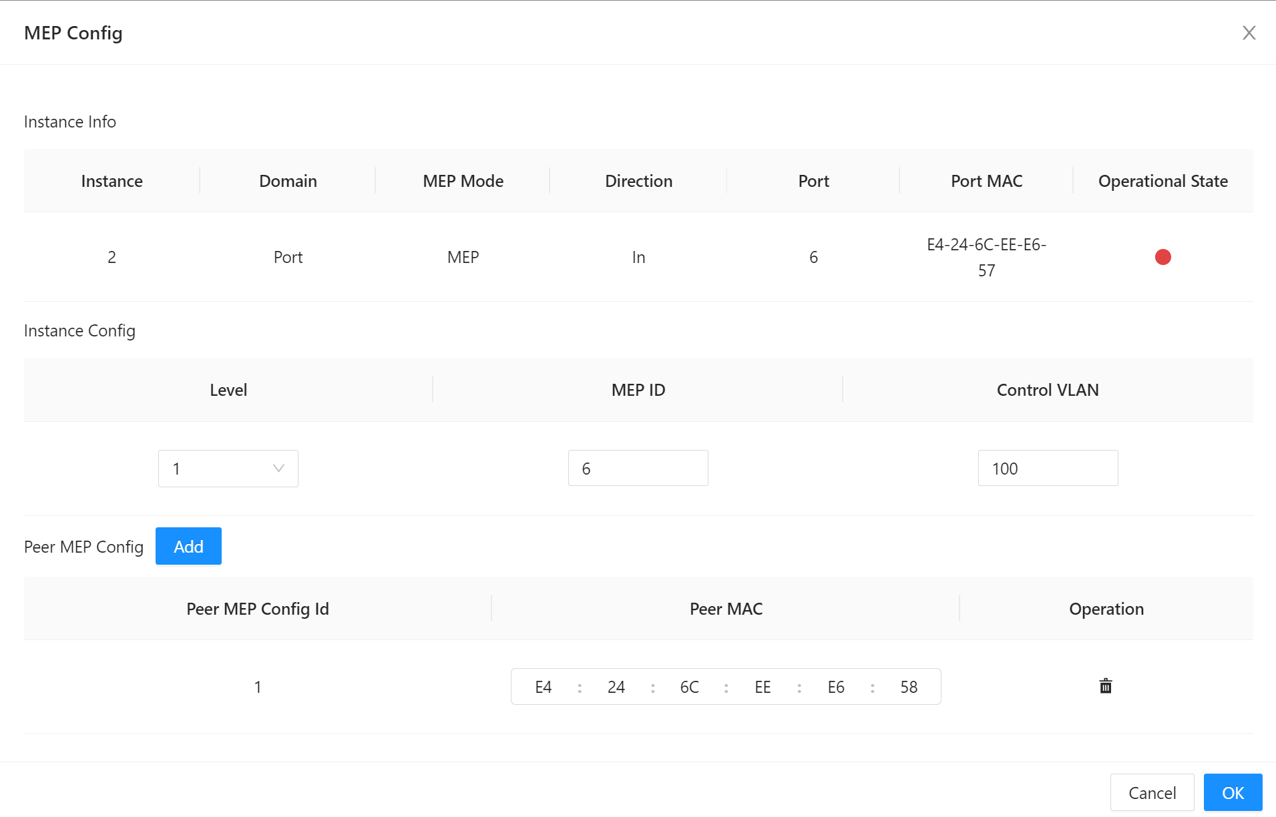
Task: Click the Cancel button
Action: pos(1152,792)
